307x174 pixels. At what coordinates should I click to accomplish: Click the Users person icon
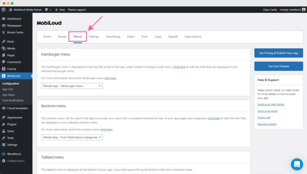[x=4, y=131]
